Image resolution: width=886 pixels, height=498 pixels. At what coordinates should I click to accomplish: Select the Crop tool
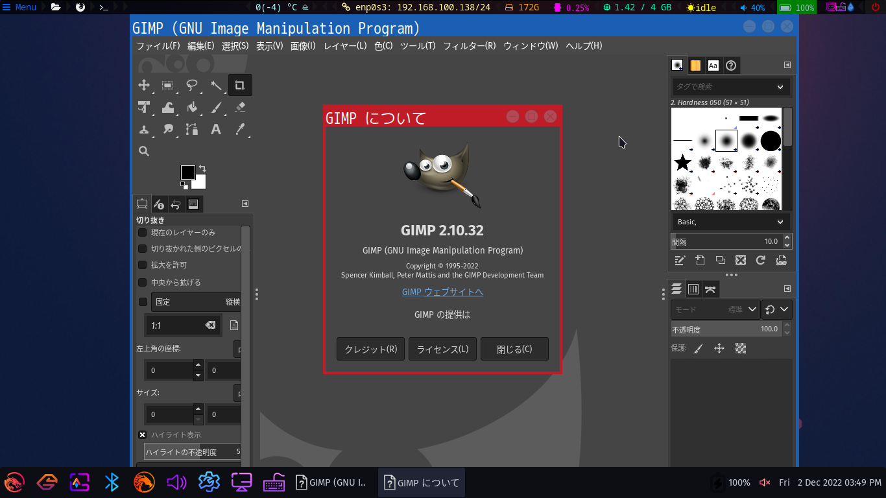click(x=240, y=85)
